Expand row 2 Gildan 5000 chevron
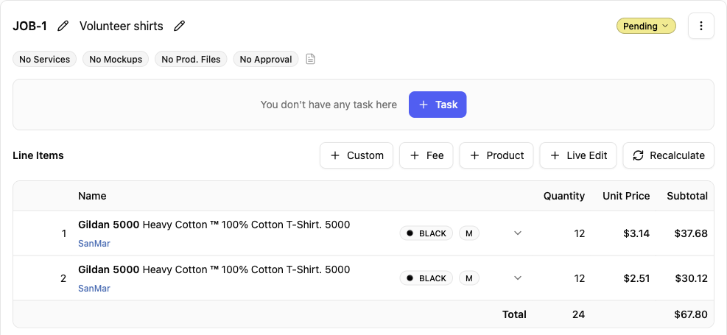This screenshot has height=335, width=727. pos(518,278)
